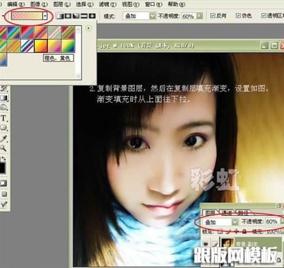Toggle the 反向 reverse checkbox

pyautogui.click(x=213, y=16)
